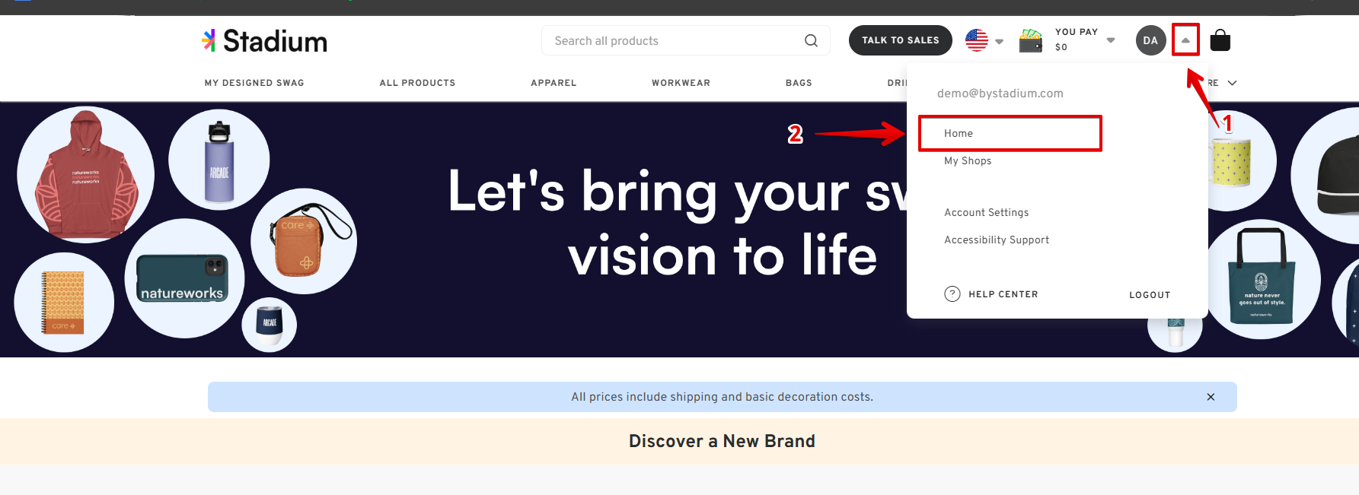
Task: Click the wallet icon next to You Pay
Action: click(1030, 40)
